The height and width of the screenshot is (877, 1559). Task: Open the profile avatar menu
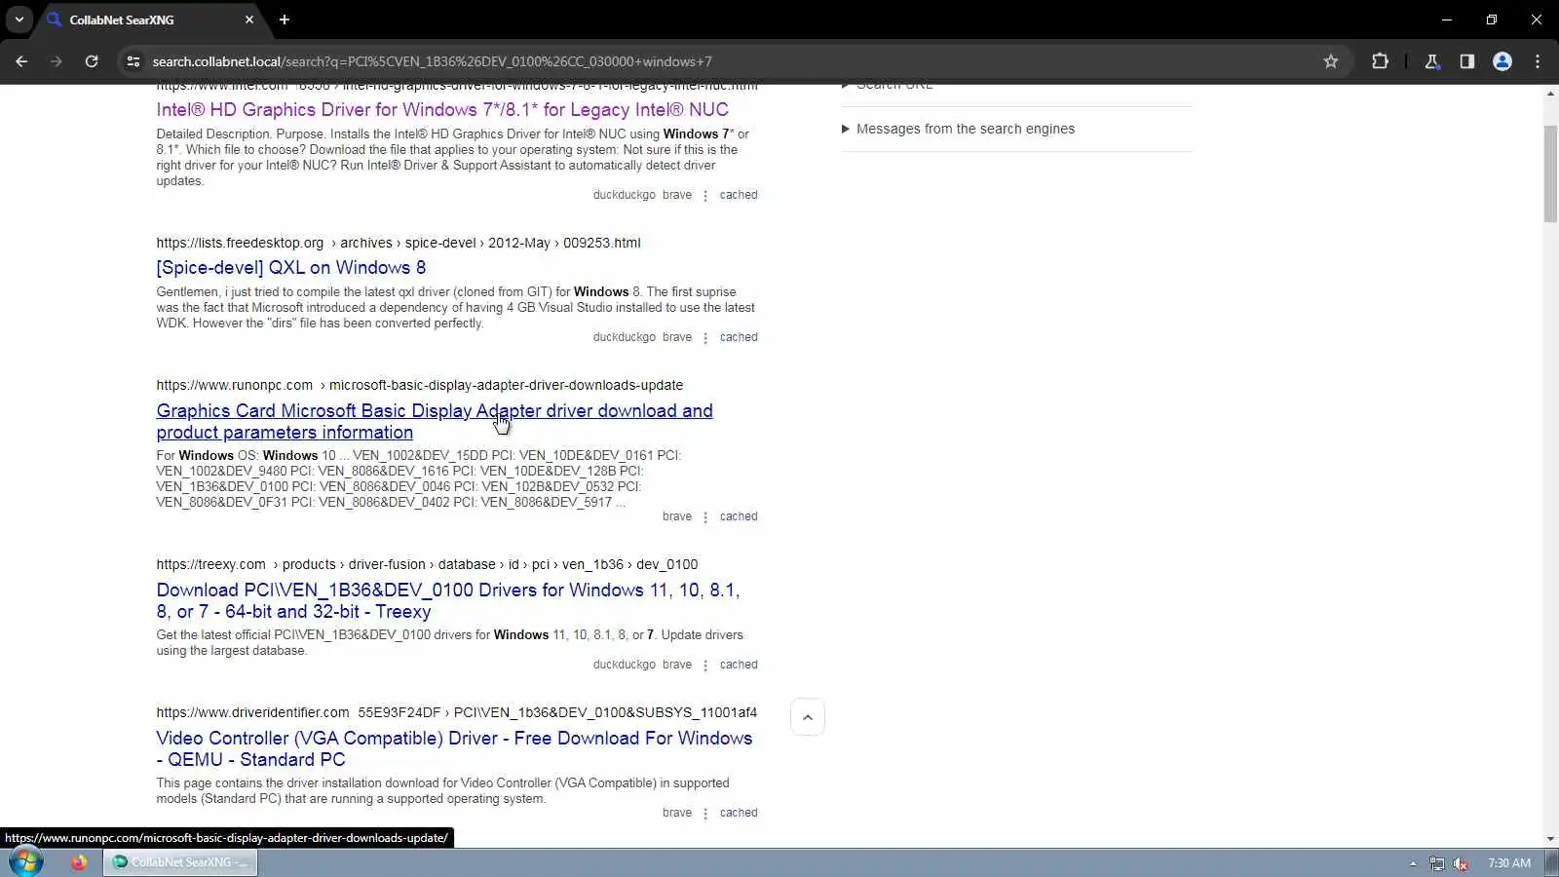pyautogui.click(x=1502, y=61)
